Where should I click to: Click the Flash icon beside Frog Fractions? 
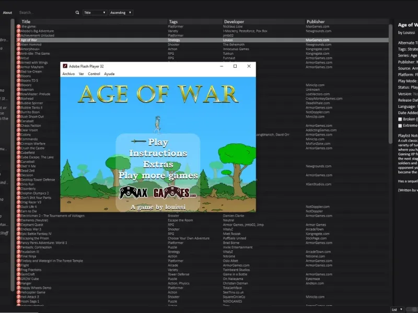point(18,270)
